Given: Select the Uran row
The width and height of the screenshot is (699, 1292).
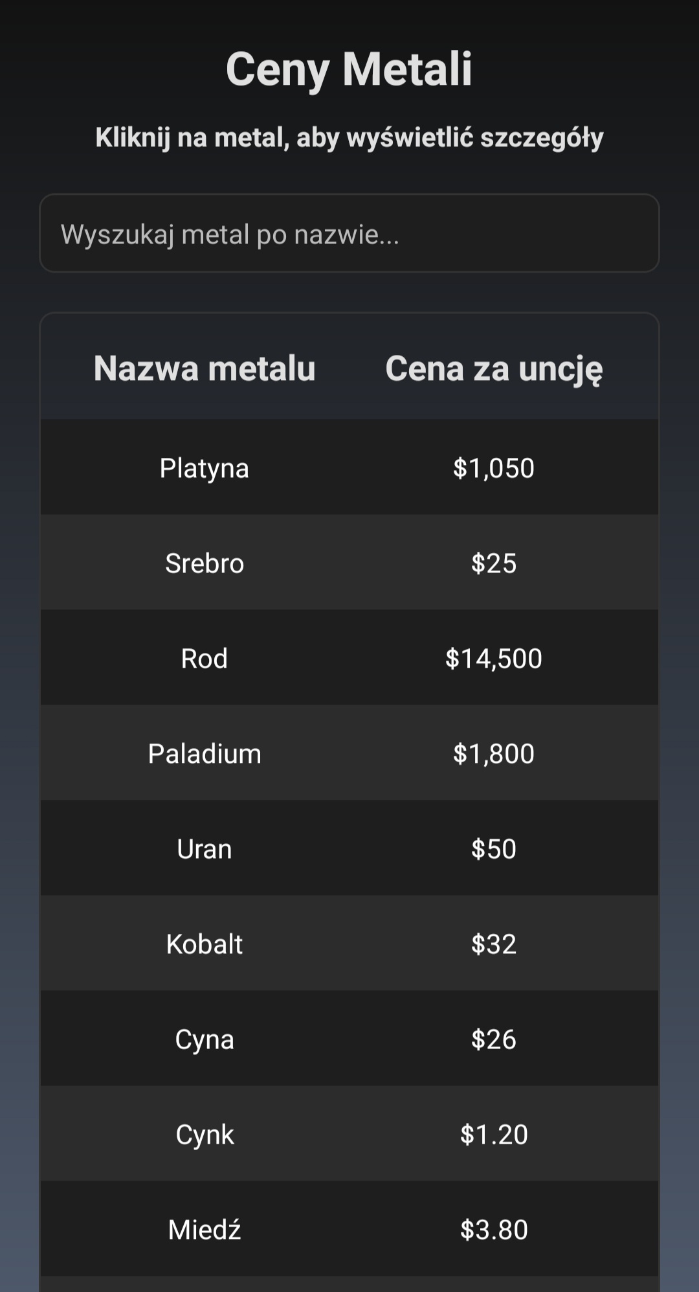Looking at the screenshot, I should (x=205, y=848).
